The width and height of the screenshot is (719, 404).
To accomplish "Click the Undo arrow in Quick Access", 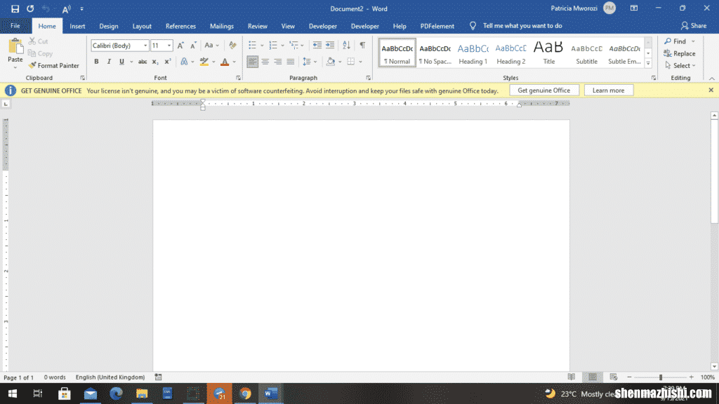I will point(46,8).
